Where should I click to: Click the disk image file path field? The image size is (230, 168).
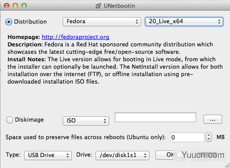pyautogui.click(x=156, y=117)
